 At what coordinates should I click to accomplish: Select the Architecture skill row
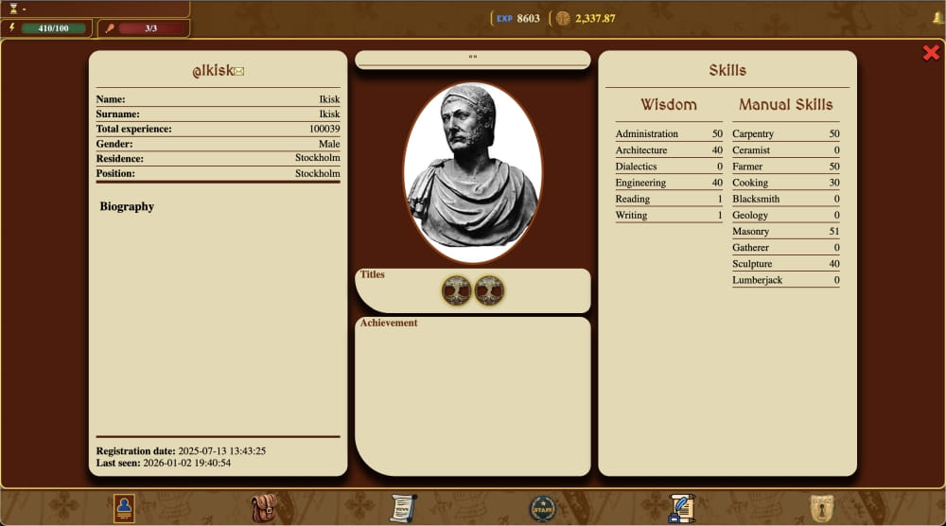tap(669, 149)
